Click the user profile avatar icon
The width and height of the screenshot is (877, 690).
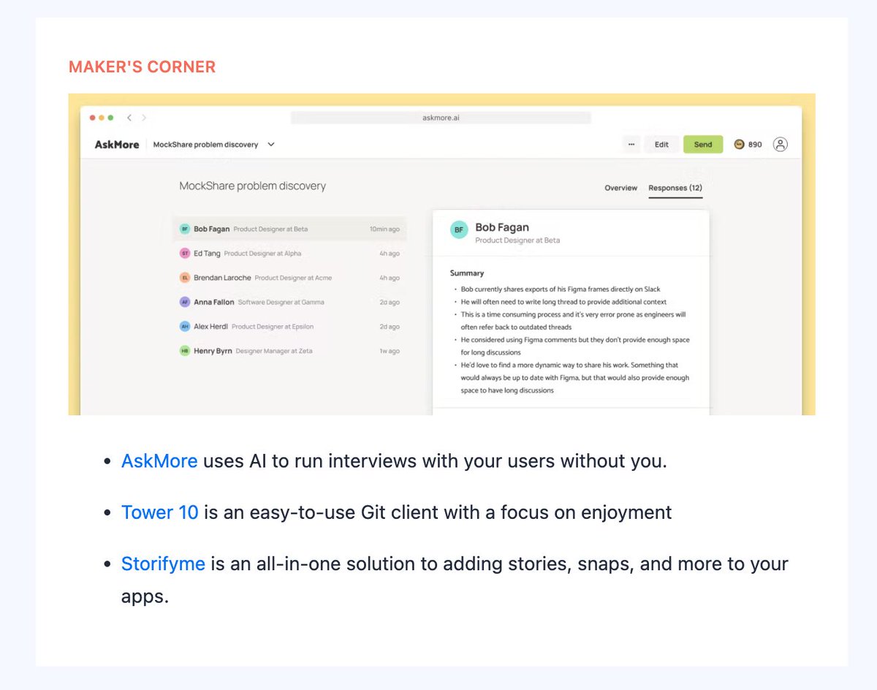pyautogui.click(x=781, y=144)
